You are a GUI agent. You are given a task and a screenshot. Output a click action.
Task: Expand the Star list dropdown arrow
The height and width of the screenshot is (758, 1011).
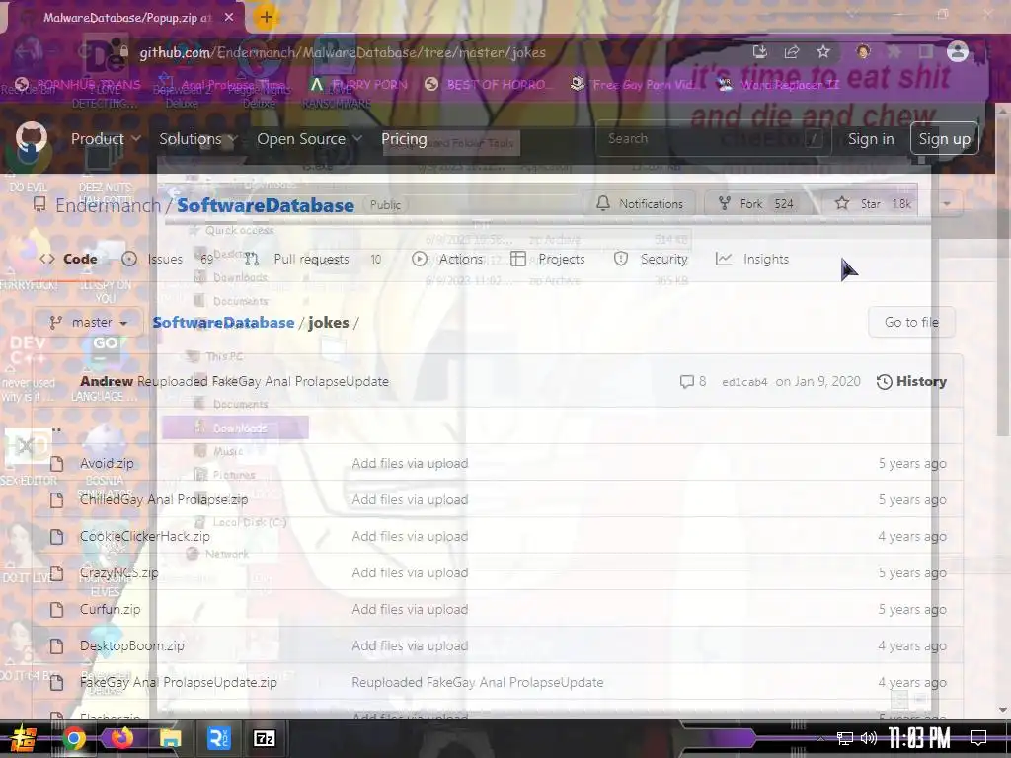coord(947,204)
